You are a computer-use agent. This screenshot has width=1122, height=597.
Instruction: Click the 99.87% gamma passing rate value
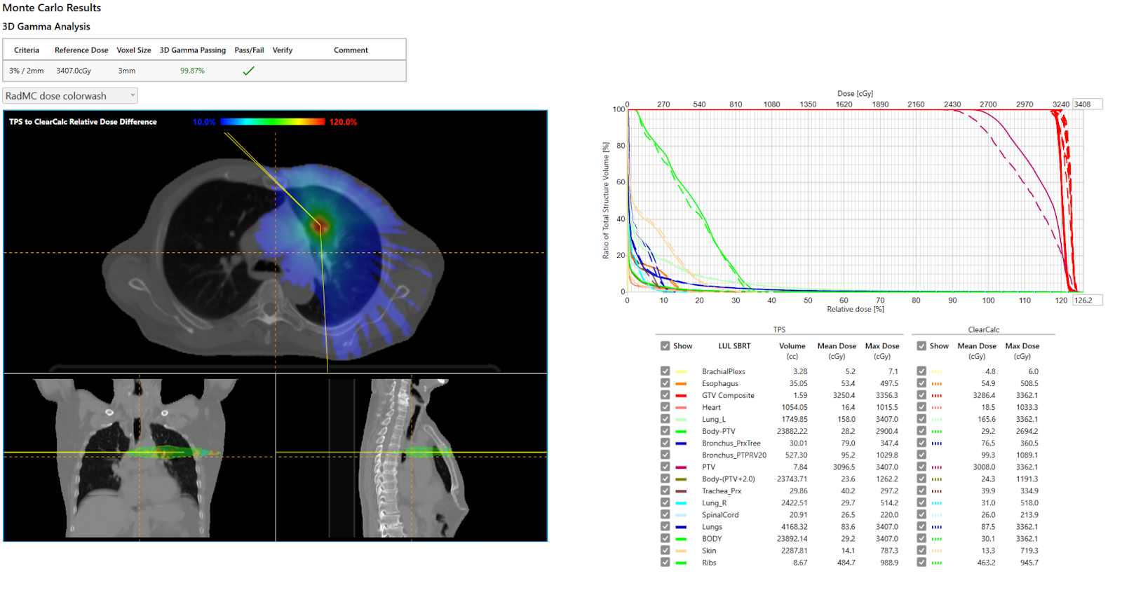pyautogui.click(x=192, y=71)
